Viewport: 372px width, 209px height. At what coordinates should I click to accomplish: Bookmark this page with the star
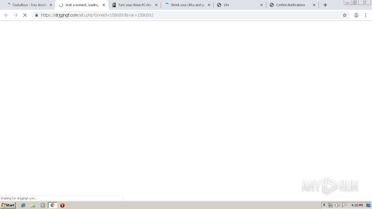coord(345,15)
